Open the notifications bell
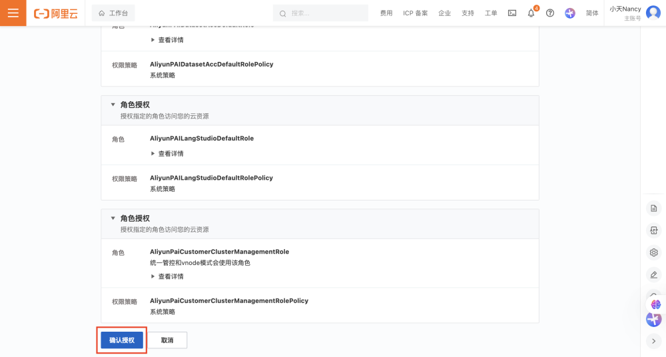Image resolution: width=666 pixels, height=357 pixels. [531, 13]
